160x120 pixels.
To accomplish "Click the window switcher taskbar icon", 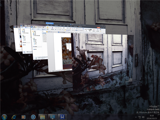I will point(52,117).
